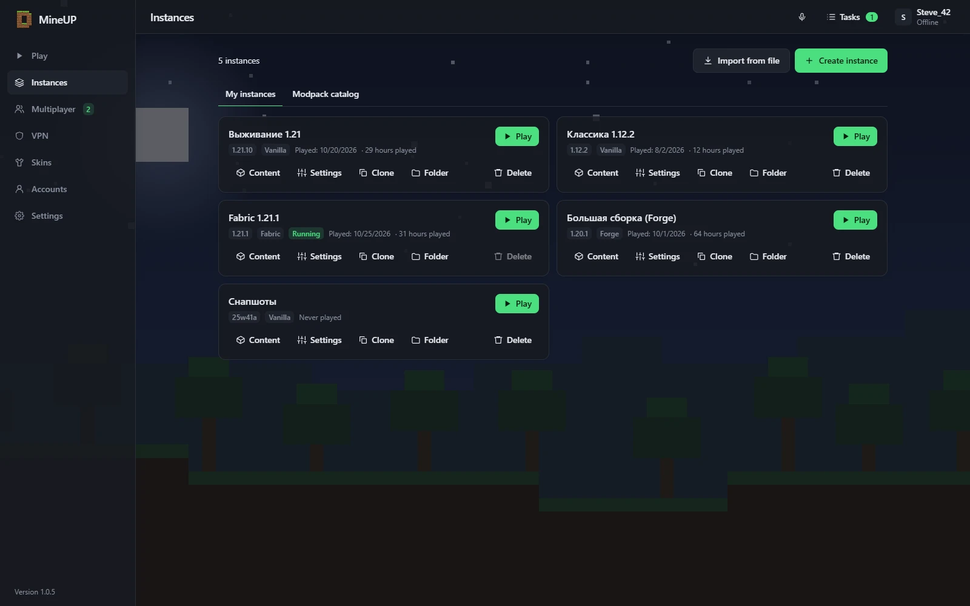Clone the Классика 1.12.2 instance

tap(715, 173)
